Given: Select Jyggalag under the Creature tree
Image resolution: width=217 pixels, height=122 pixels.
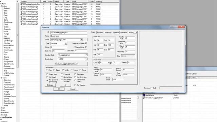Looking at the screenshot, I should pos(7,38).
